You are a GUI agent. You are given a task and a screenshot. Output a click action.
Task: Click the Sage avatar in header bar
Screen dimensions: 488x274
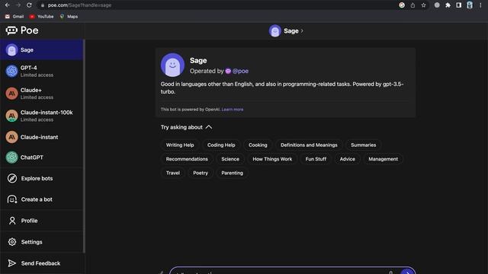pos(274,30)
